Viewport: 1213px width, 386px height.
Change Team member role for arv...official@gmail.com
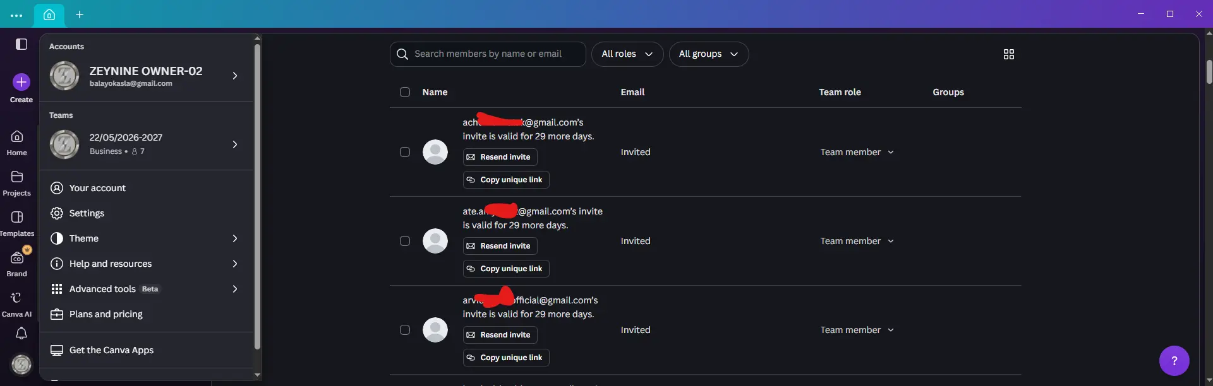click(x=857, y=330)
